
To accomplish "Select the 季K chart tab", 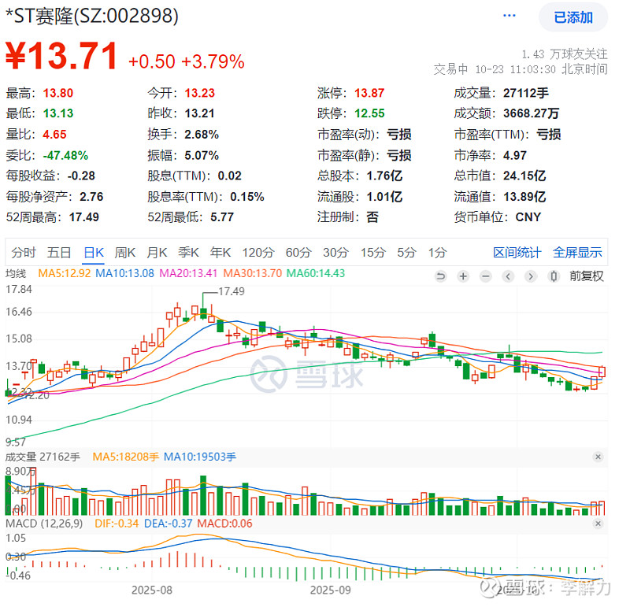I will point(188,253).
